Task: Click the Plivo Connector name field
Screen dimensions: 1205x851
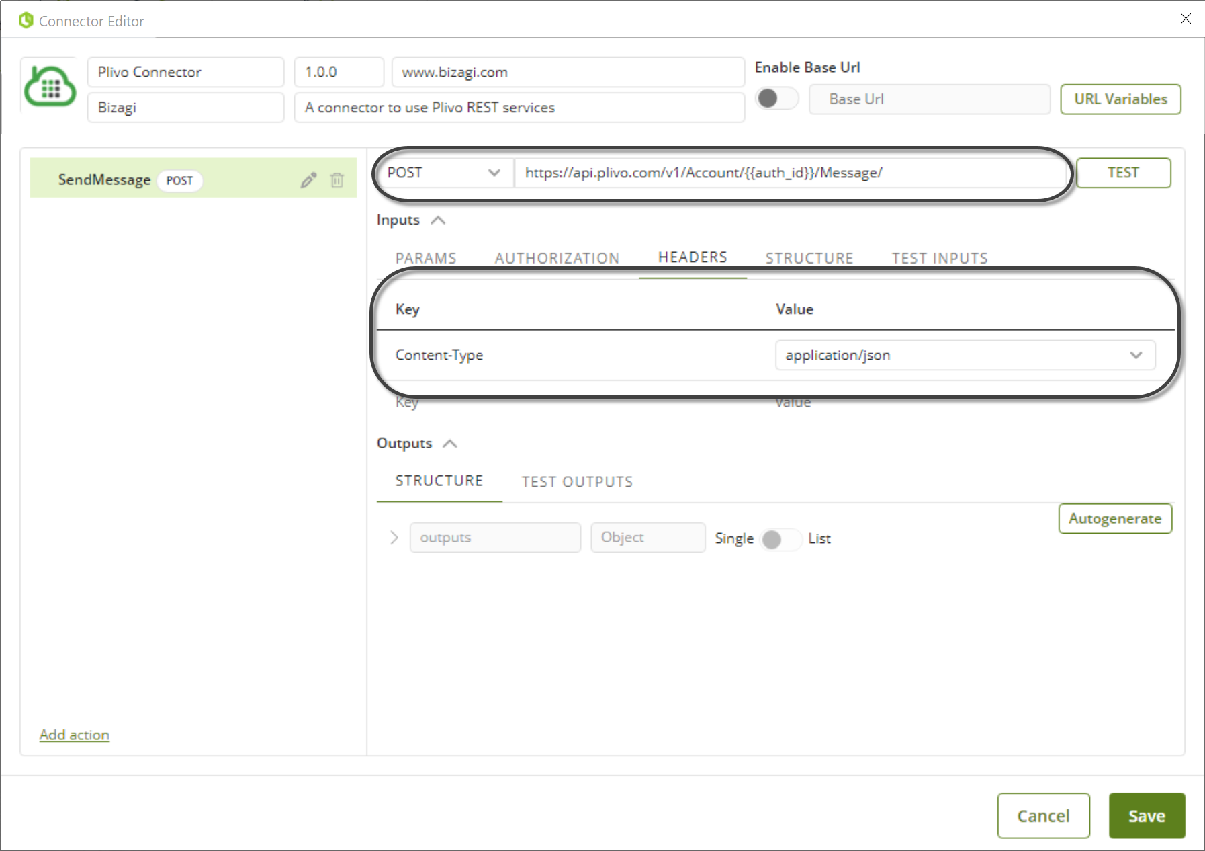Action: pyautogui.click(x=185, y=72)
